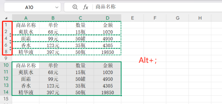Viewport: 222px width, 104px height.
Task: Click cell A10 商品名称 in lower table
Action: pos(26,65)
